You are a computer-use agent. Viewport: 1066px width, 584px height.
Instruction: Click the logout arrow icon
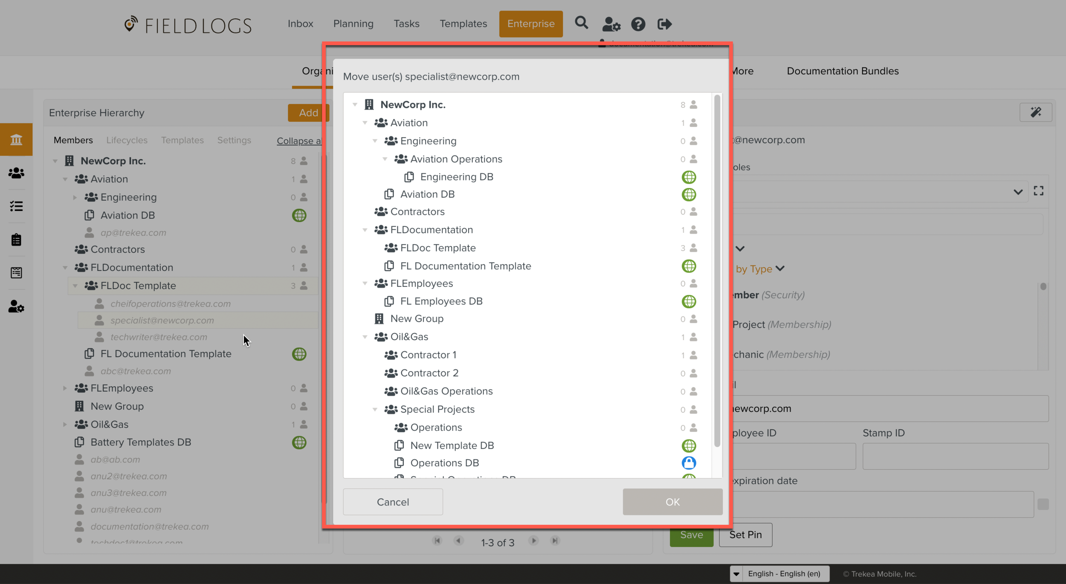click(664, 24)
